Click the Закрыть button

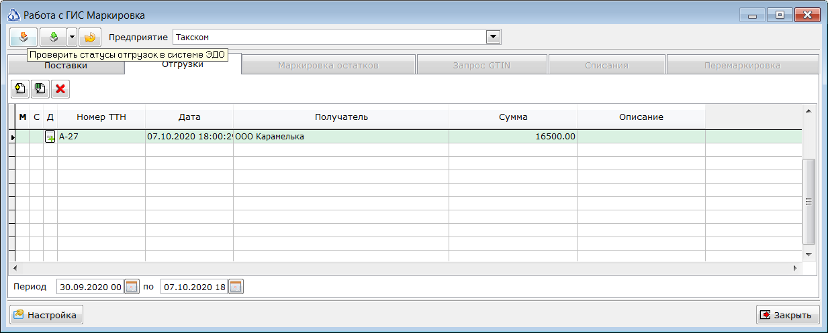click(x=788, y=315)
